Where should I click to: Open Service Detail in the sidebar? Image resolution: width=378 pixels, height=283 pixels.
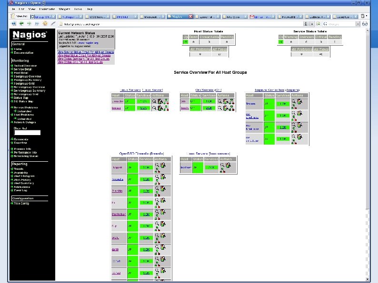[23, 69]
